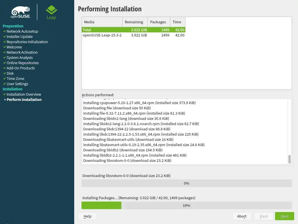The height and width of the screenshot is (224, 298).
Task: Click the 'Downloading libldb2' log line
Action: [x=123, y=150]
